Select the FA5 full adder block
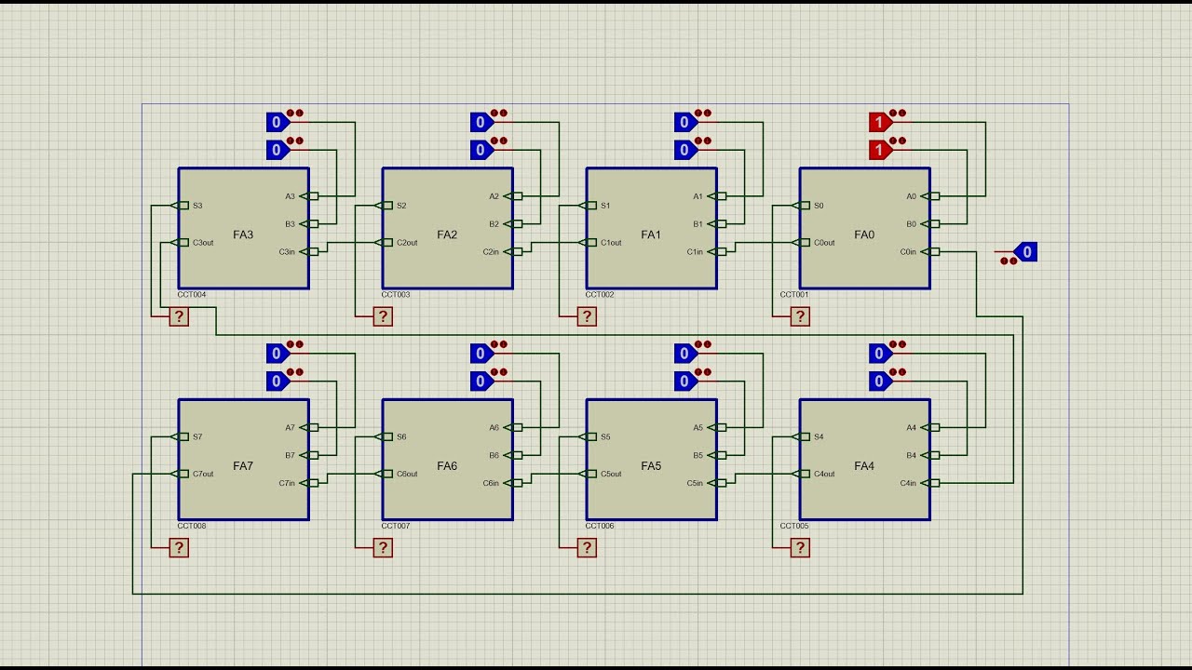 [652, 460]
